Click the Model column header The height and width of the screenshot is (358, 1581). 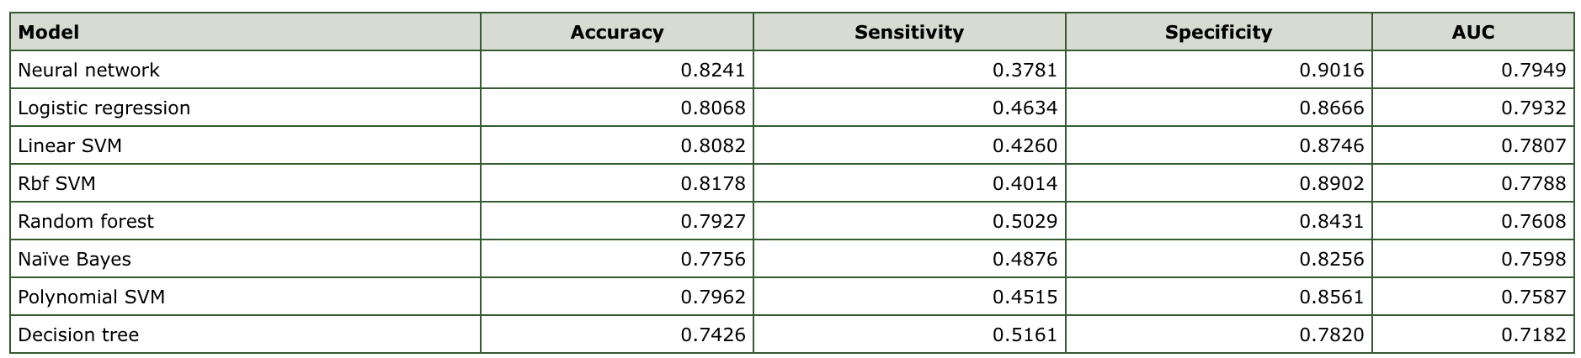point(49,33)
